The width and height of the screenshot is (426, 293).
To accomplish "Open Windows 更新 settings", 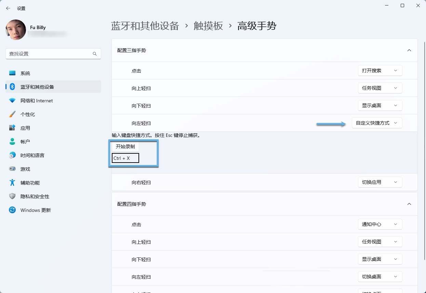I will click(35, 210).
